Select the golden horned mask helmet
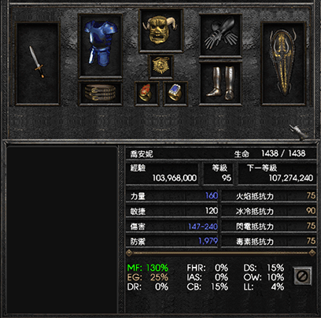The width and height of the screenshot is (321, 318). point(160,29)
